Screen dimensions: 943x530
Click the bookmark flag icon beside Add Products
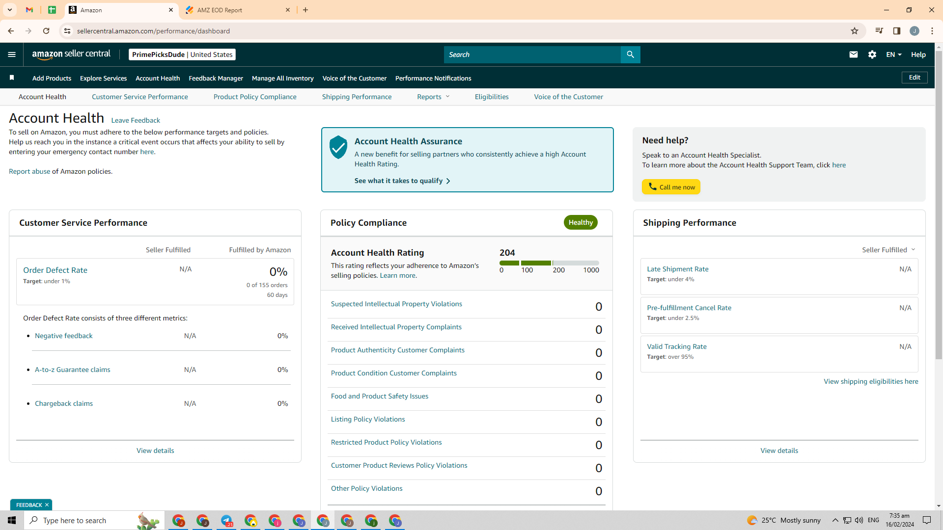12,78
